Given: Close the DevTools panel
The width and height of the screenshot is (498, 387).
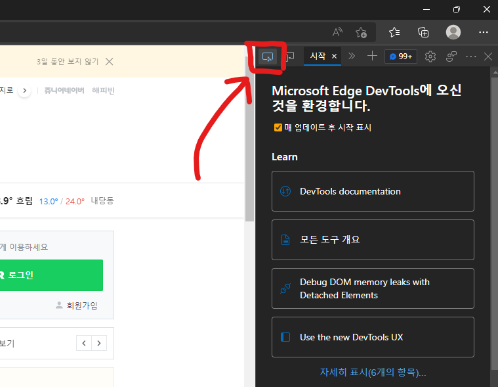Looking at the screenshot, I should (x=488, y=57).
